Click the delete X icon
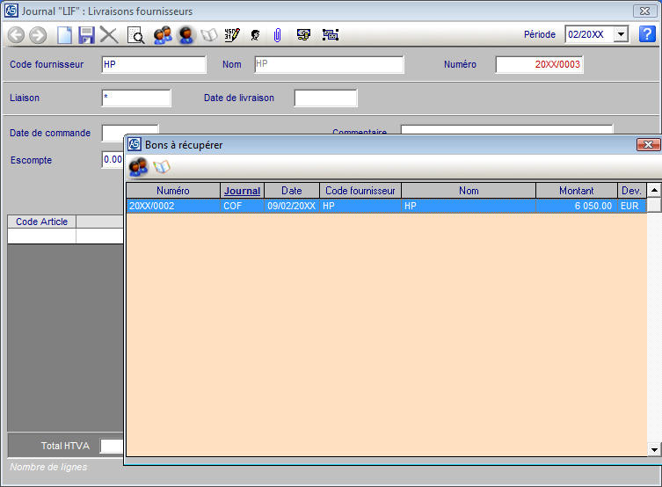 [x=109, y=35]
